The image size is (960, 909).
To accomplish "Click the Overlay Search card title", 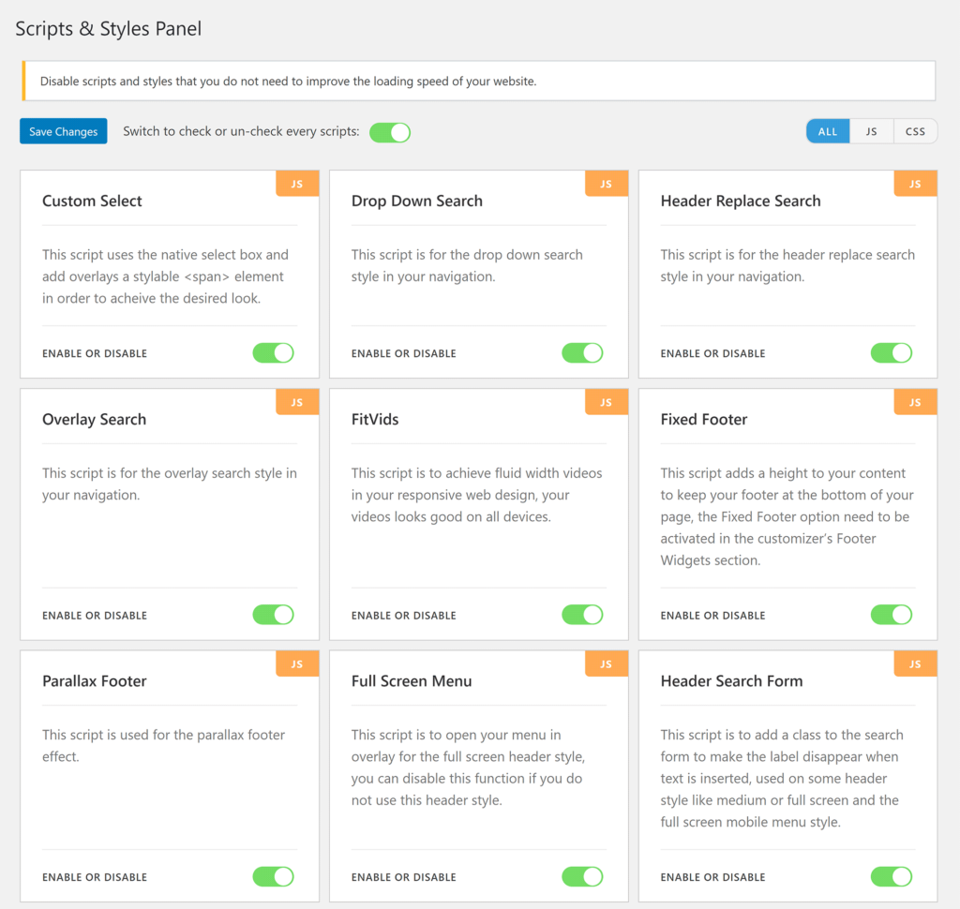I will (x=95, y=419).
